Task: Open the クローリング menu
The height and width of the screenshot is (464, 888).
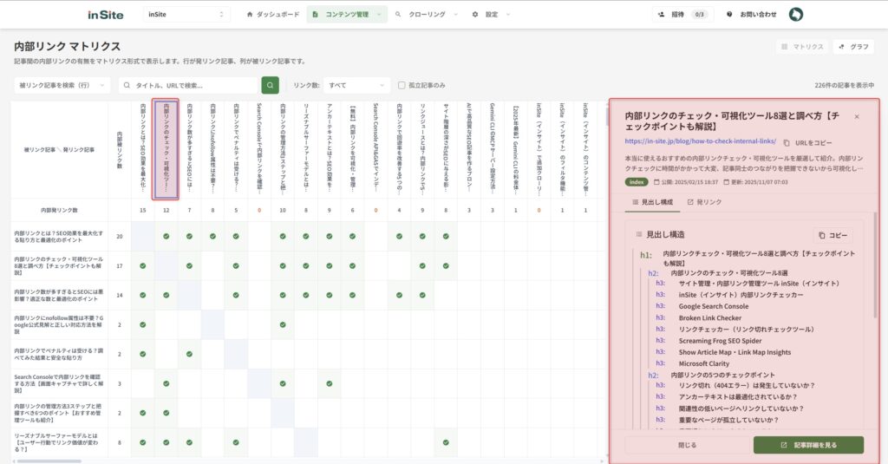Action: tap(427, 15)
